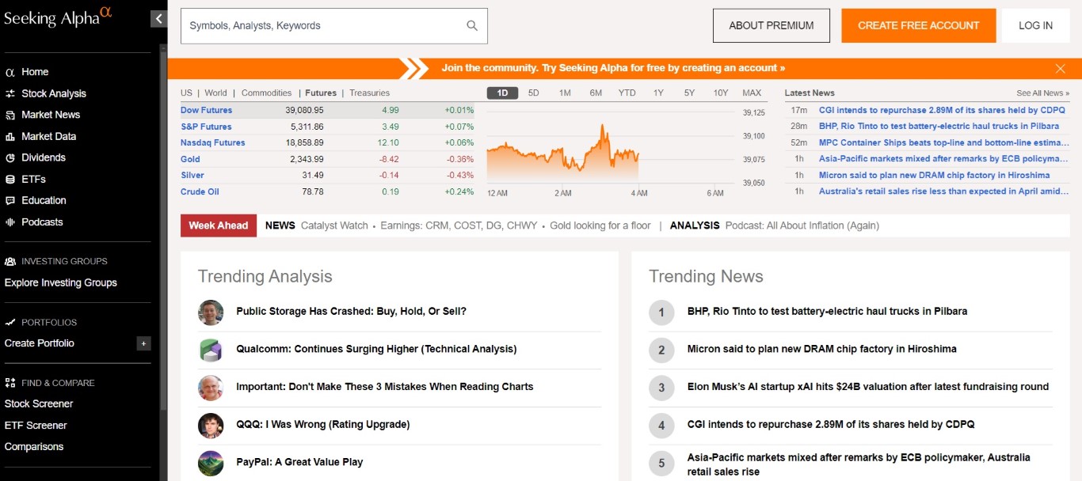Image resolution: width=1082 pixels, height=481 pixels.
Task: Click the Portfolios chart icon
Action: [x=10, y=322]
